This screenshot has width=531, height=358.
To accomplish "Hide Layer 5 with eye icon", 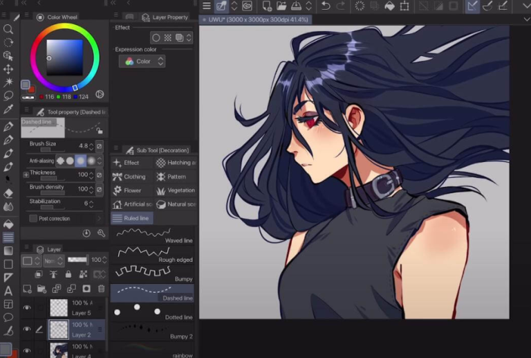I will tap(28, 307).
